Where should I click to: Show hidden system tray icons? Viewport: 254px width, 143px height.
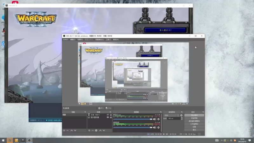click(222, 140)
